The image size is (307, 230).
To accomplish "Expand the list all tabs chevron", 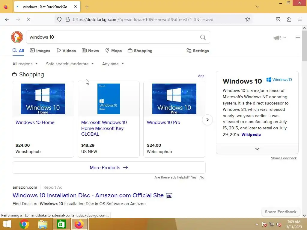I will coord(257,7).
